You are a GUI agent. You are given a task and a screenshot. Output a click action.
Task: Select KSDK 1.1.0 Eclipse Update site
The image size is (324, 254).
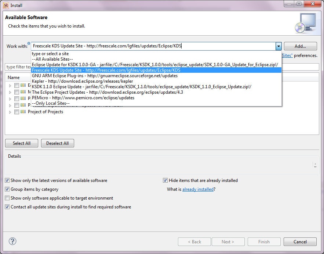[156, 87]
